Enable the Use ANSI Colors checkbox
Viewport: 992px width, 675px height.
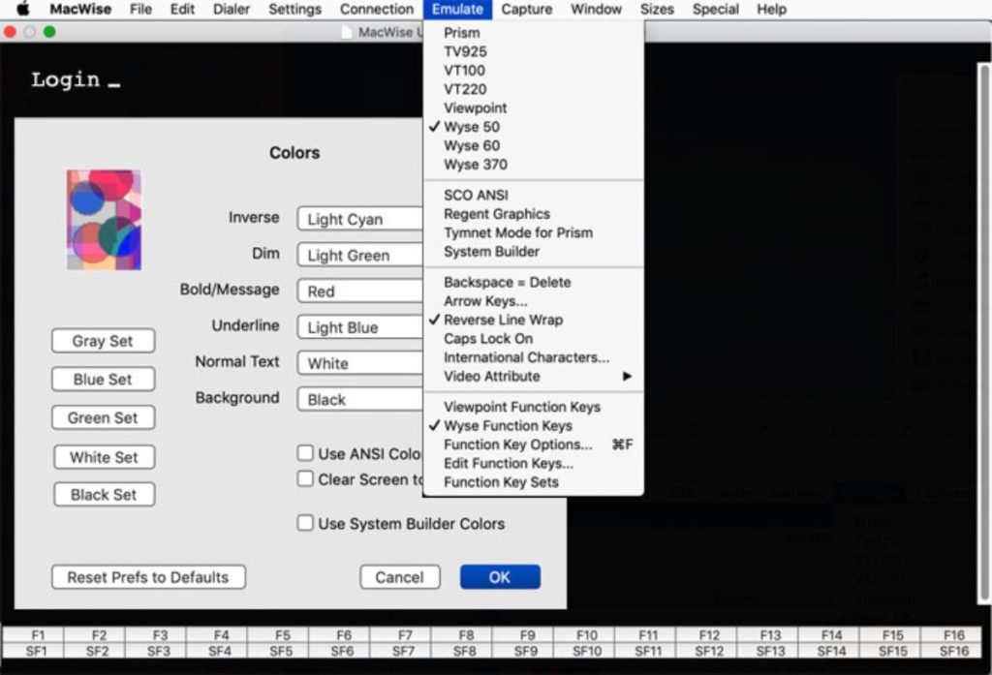[x=306, y=453]
